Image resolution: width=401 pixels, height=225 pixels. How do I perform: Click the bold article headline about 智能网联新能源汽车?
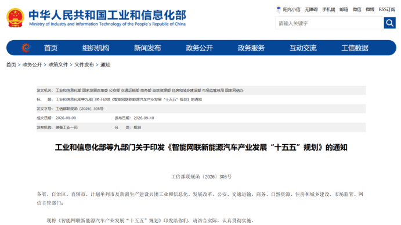coord(201,147)
